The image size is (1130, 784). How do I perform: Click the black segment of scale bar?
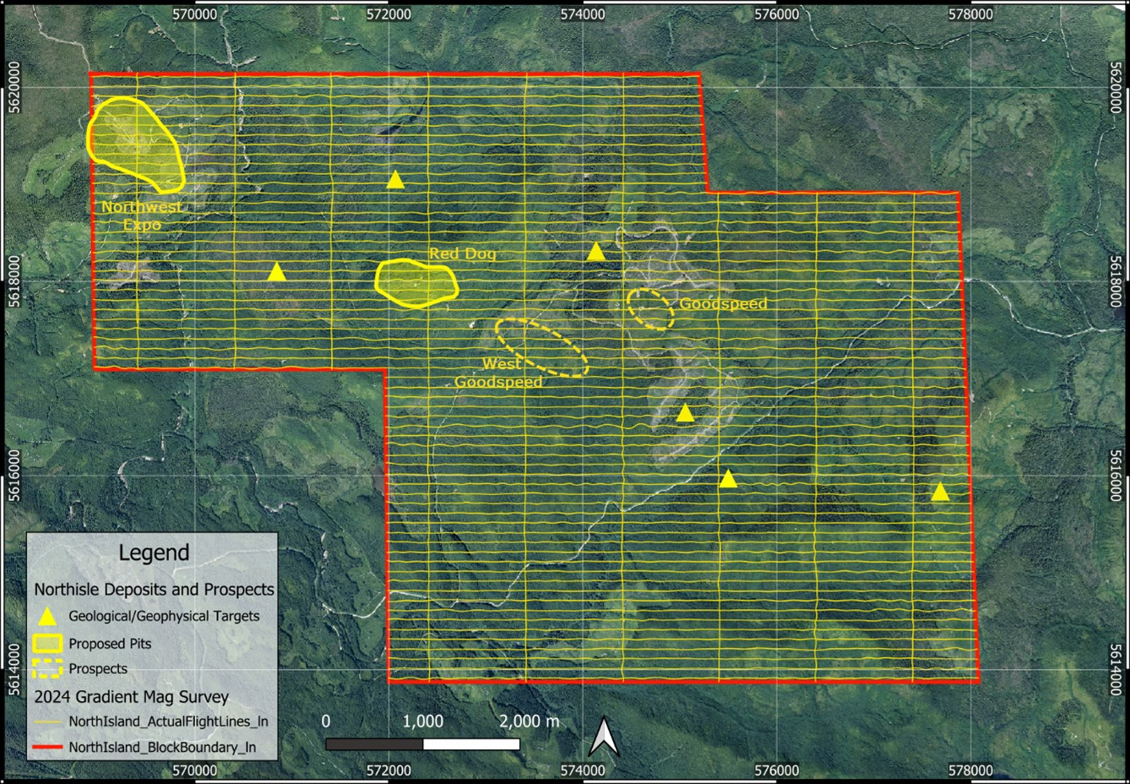(374, 744)
